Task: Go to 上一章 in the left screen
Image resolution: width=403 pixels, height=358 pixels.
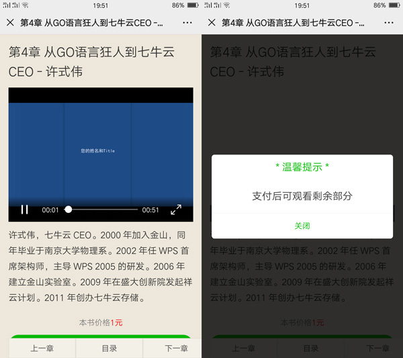Action: point(42,349)
